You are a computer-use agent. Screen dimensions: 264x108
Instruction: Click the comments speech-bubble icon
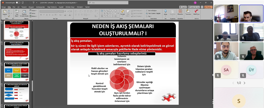(x=202, y=7)
